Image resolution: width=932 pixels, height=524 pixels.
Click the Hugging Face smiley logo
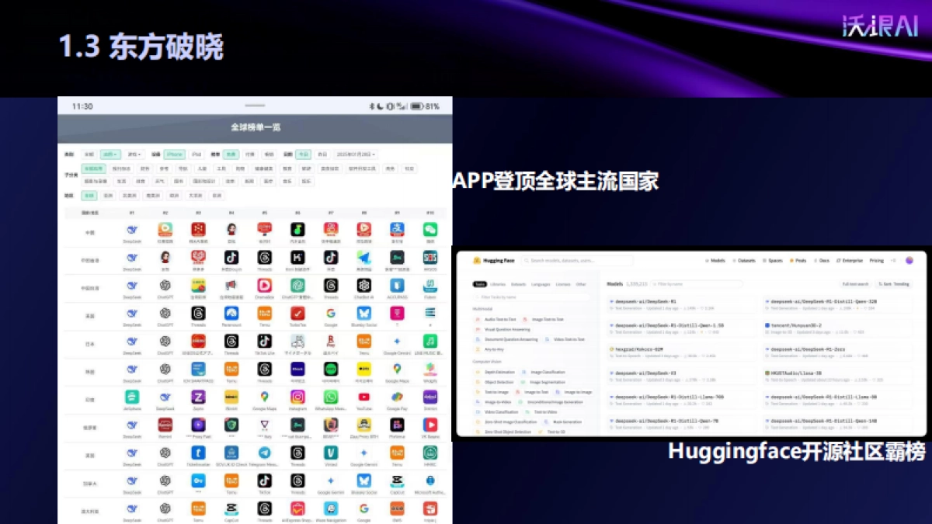point(478,260)
